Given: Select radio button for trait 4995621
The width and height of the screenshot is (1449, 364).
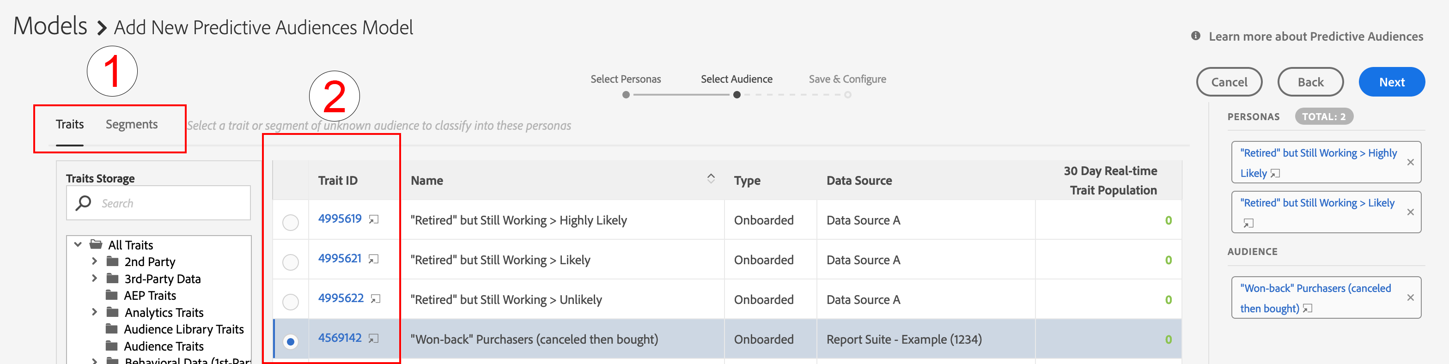Looking at the screenshot, I should tap(290, 262).
